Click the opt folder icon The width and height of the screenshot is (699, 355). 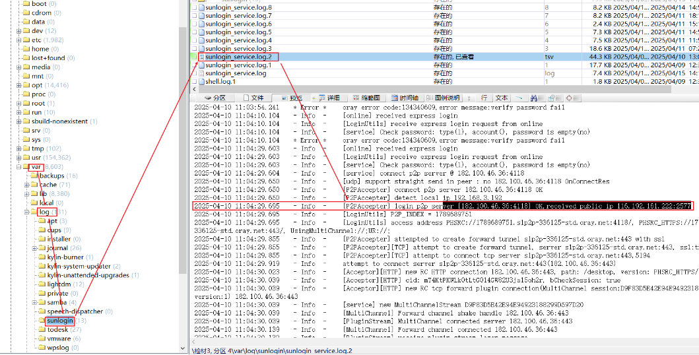26,85
